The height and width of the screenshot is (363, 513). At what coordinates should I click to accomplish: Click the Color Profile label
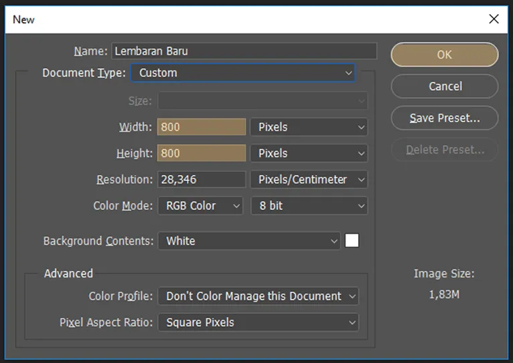[x=121, y=296]
